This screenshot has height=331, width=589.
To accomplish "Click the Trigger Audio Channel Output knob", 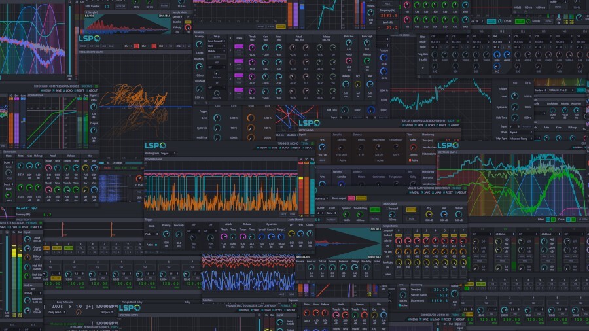I will pyautogui.click(x=310, y=234).
